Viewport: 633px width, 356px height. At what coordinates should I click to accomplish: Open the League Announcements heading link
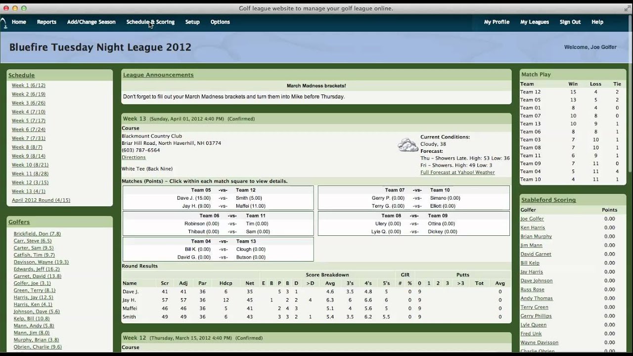click(x=158, y=75)
